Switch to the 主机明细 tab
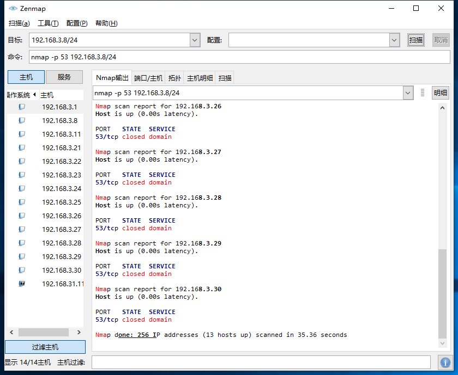 pyautogui.click(x=200, y=78)
